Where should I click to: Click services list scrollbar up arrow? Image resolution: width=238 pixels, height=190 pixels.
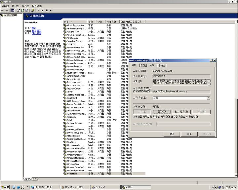click(x=236, y=22)
